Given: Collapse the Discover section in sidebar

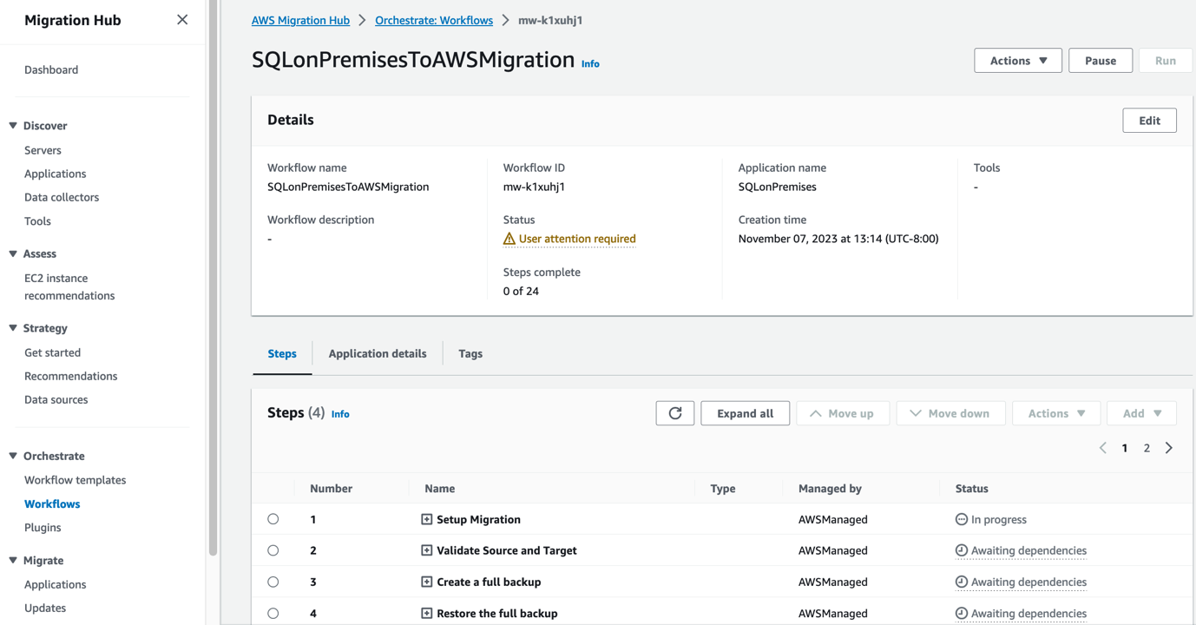Looking at the screenshot, I should pyautogui.click(x=13, y=126).
